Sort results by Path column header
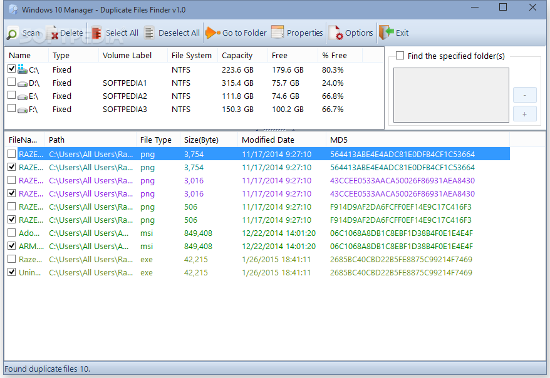This screenshot has width=550, height=378. pos(90,140)
